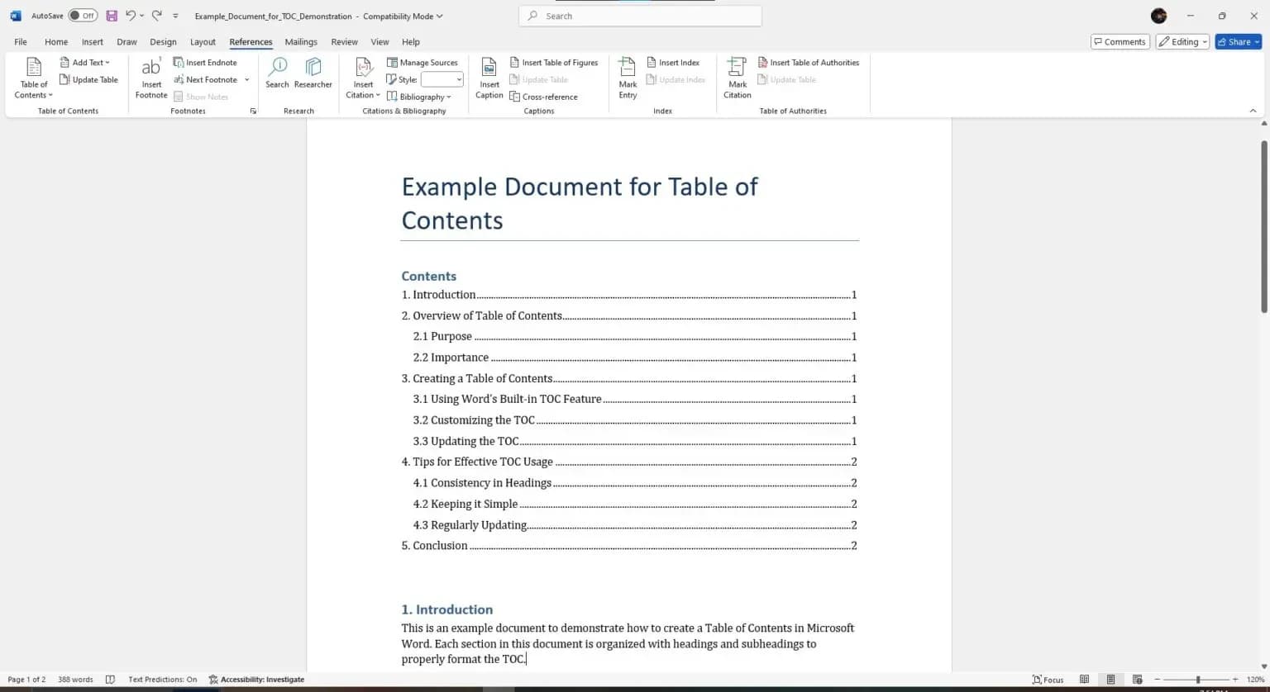Click the '388 words' word count
The image size is (1270, 692).
tap(75, 680)
